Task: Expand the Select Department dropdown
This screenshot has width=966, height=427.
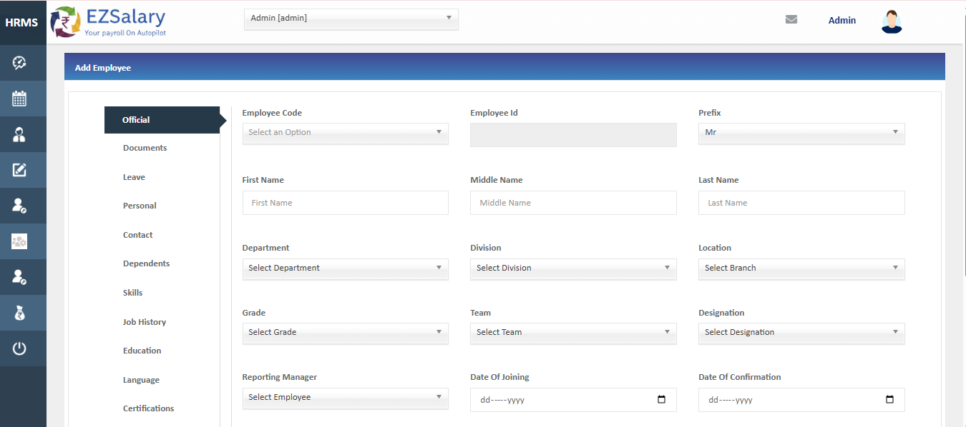Action: [345, 268]
